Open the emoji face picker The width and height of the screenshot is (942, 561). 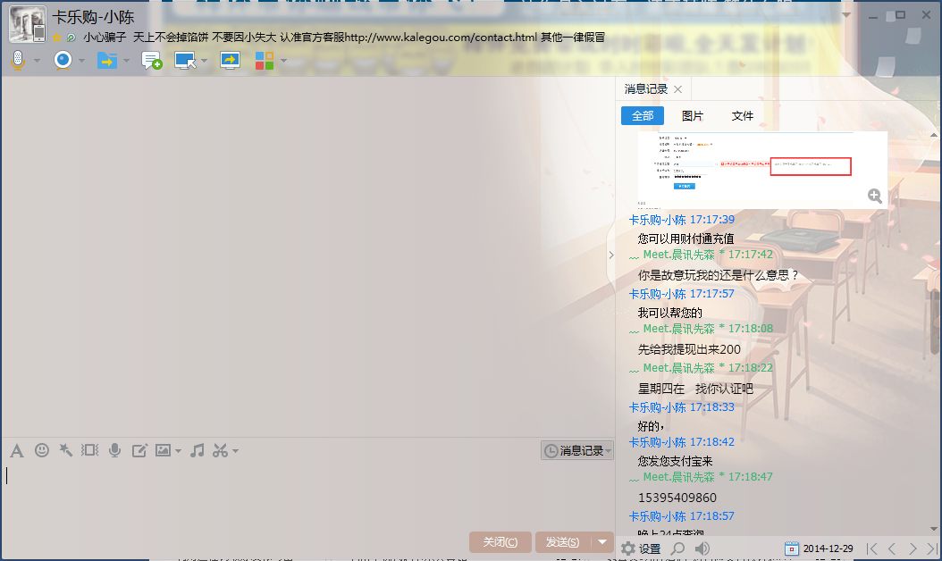pyautogui.click(x=42, y=450)
